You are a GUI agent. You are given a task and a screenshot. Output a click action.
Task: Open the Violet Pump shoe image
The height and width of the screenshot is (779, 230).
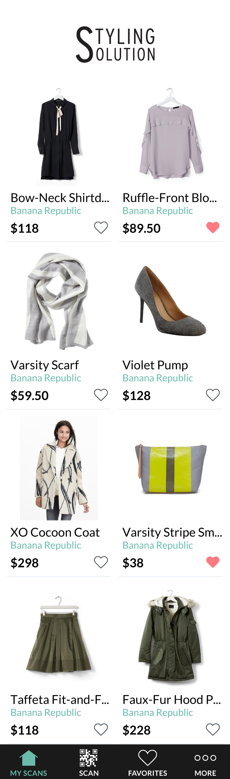pyautogui.click(x=171, y=301)
